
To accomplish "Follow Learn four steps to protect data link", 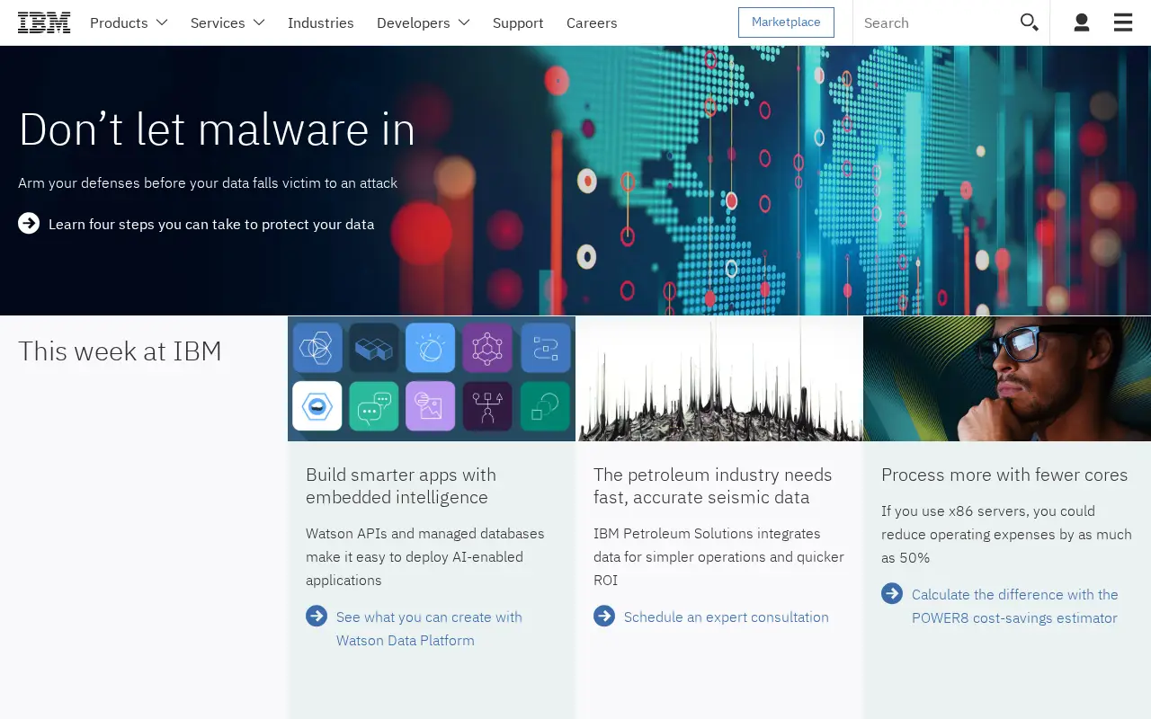I will [211, 224].
